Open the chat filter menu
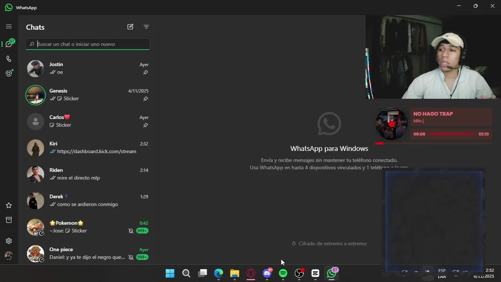The height and width of the screenshot is (282, 501). [146, 27]
